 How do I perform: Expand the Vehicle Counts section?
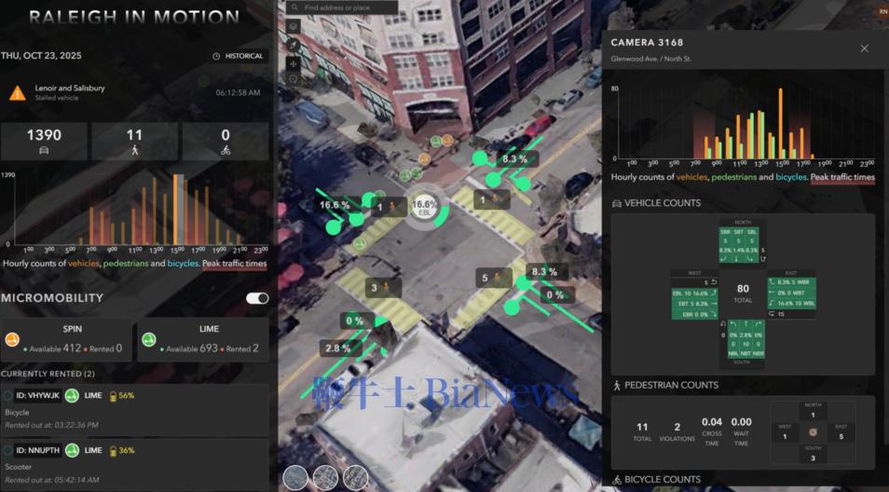(662, 203)
